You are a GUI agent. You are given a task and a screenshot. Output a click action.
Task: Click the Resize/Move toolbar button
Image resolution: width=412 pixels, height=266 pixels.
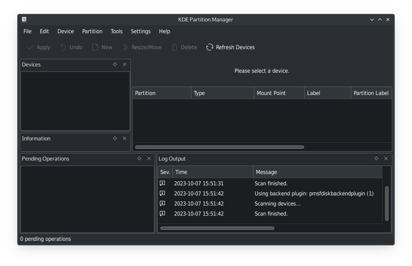[x=142, y=47]
